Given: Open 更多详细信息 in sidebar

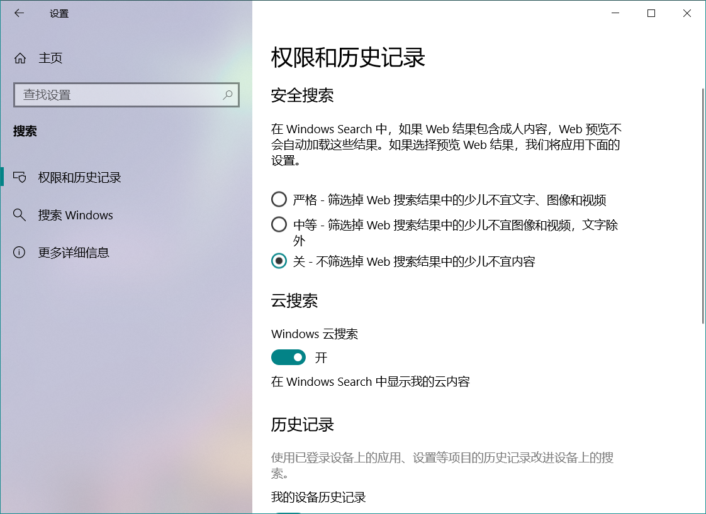Looking at the screenshot, I should click(126, 252).
